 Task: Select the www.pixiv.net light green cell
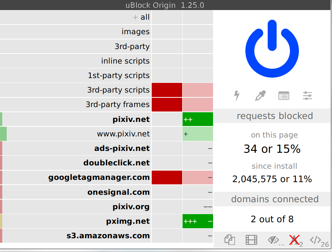pos(198,134)
